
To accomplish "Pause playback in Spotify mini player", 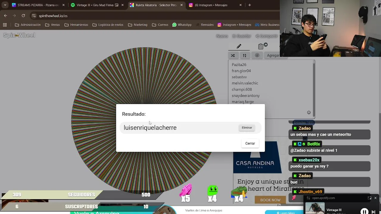I will click(364, 212).
